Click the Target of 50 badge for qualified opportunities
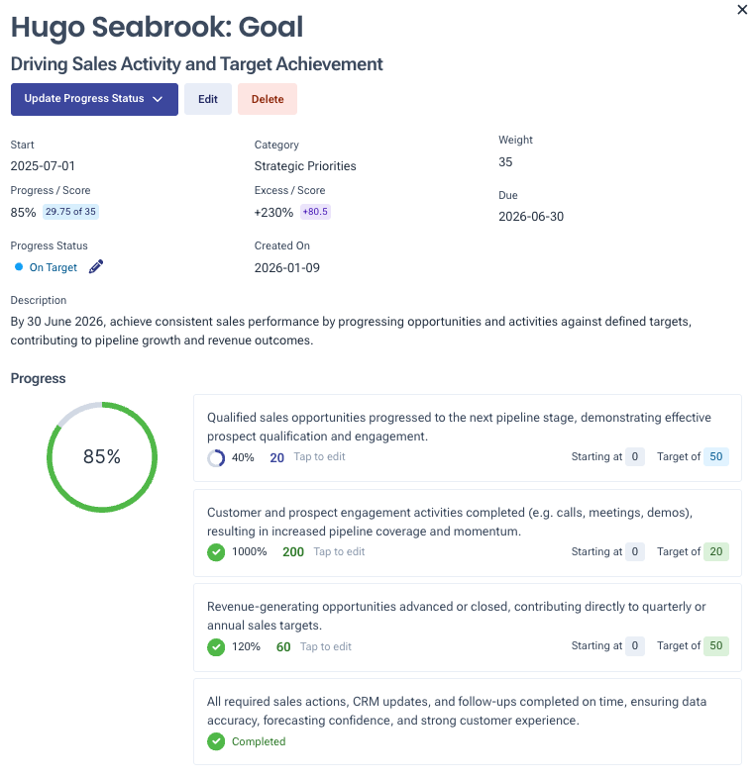 coord(716,457)
